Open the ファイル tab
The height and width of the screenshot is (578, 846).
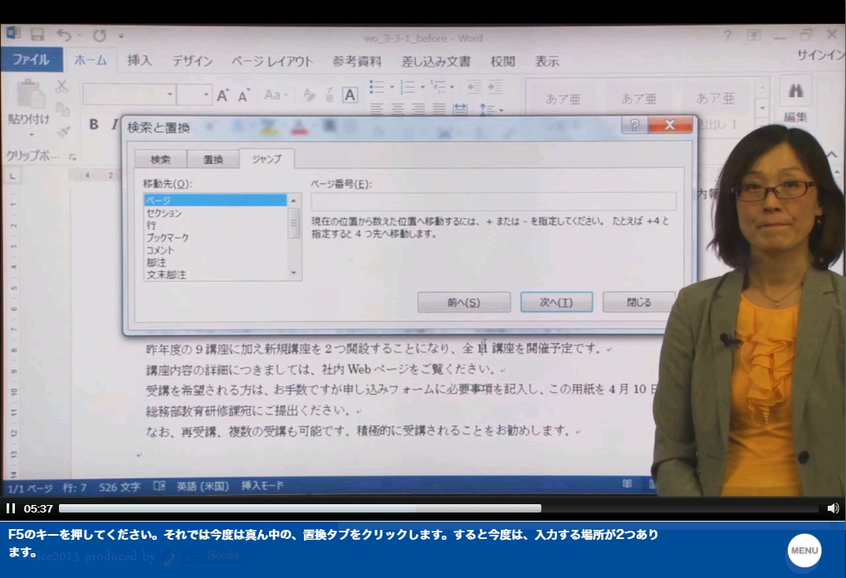tap(32, 59)
